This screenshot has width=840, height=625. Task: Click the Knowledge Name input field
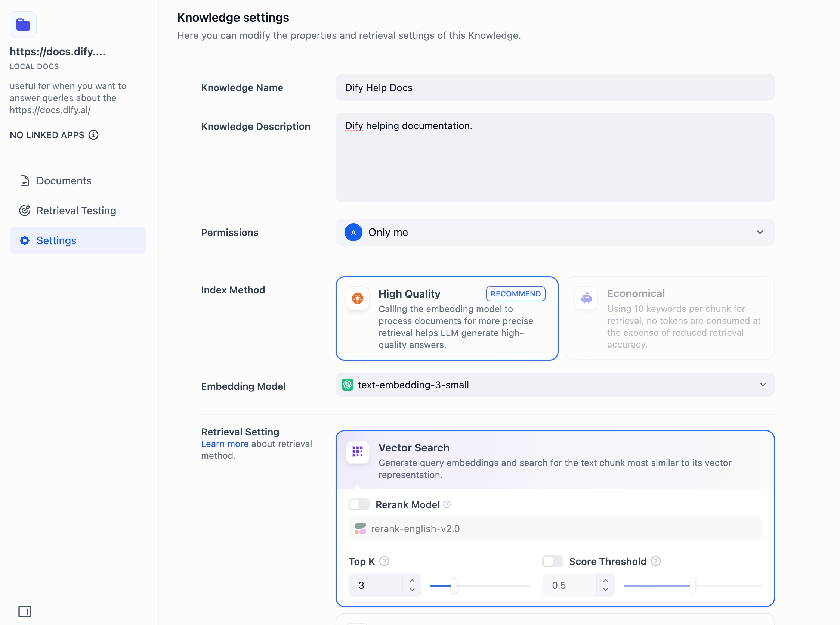(x=555, y=88)
